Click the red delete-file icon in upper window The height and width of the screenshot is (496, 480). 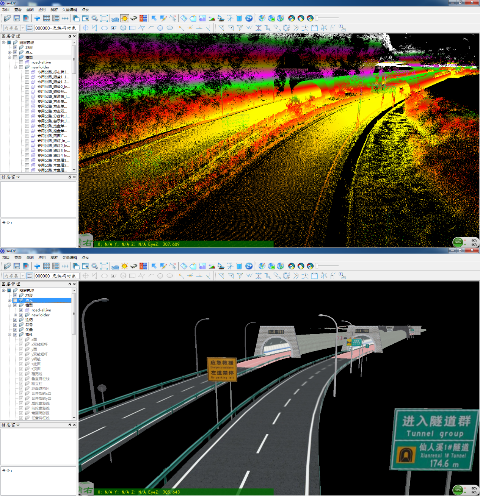[x=26, y=18]
